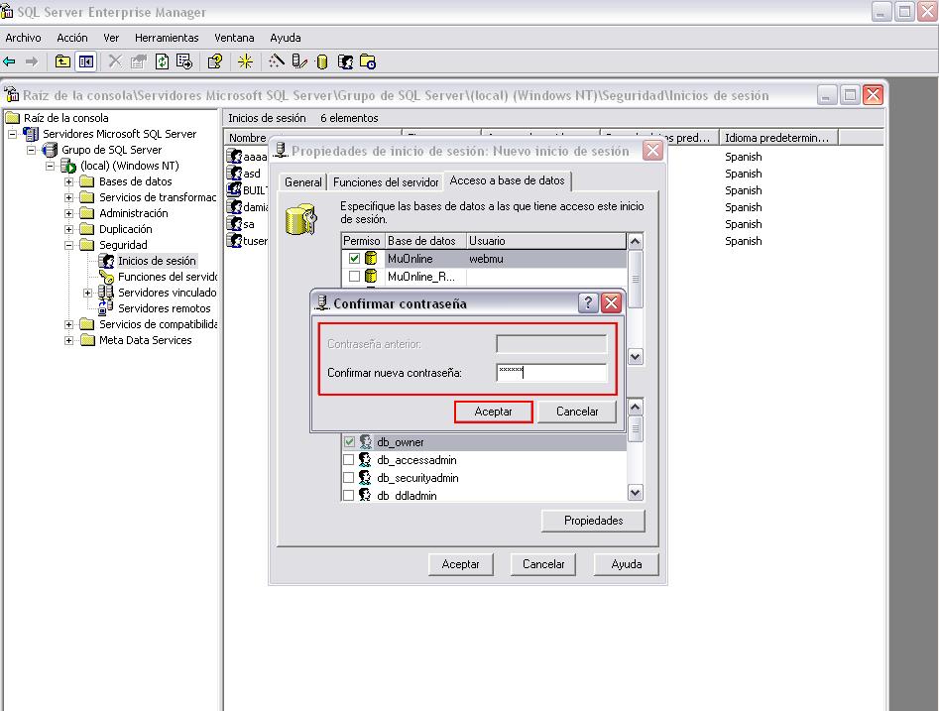Click the 'sa' login icon in the list
This screenshot has width=939, height=711.
(234, 223)
